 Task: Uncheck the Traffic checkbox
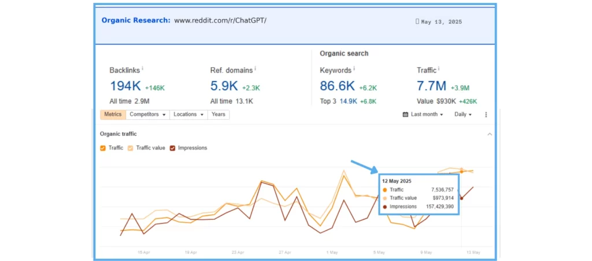coord(103,148)
